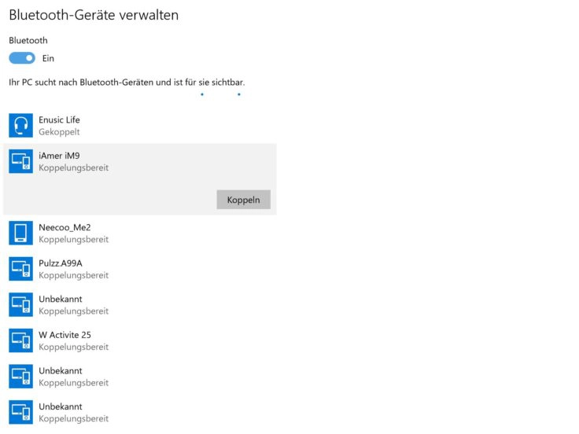Select the W Activite 25 device name
This screenshot has height=434, width=579.
pyautogui.click(x=65, y=335)
